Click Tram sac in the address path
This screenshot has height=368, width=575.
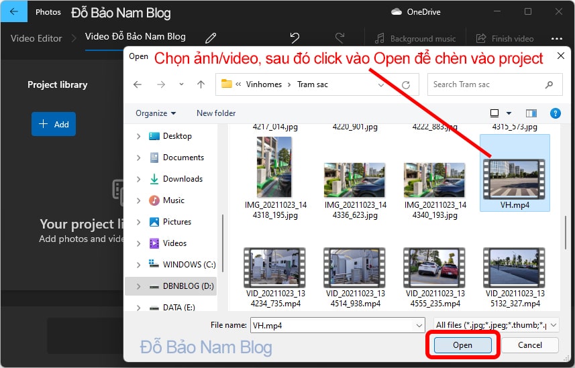(313, 84)
